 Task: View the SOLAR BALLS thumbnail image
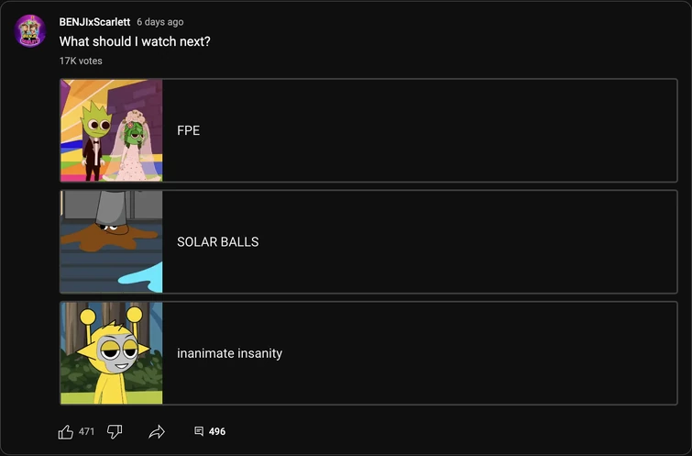(111, 241)
